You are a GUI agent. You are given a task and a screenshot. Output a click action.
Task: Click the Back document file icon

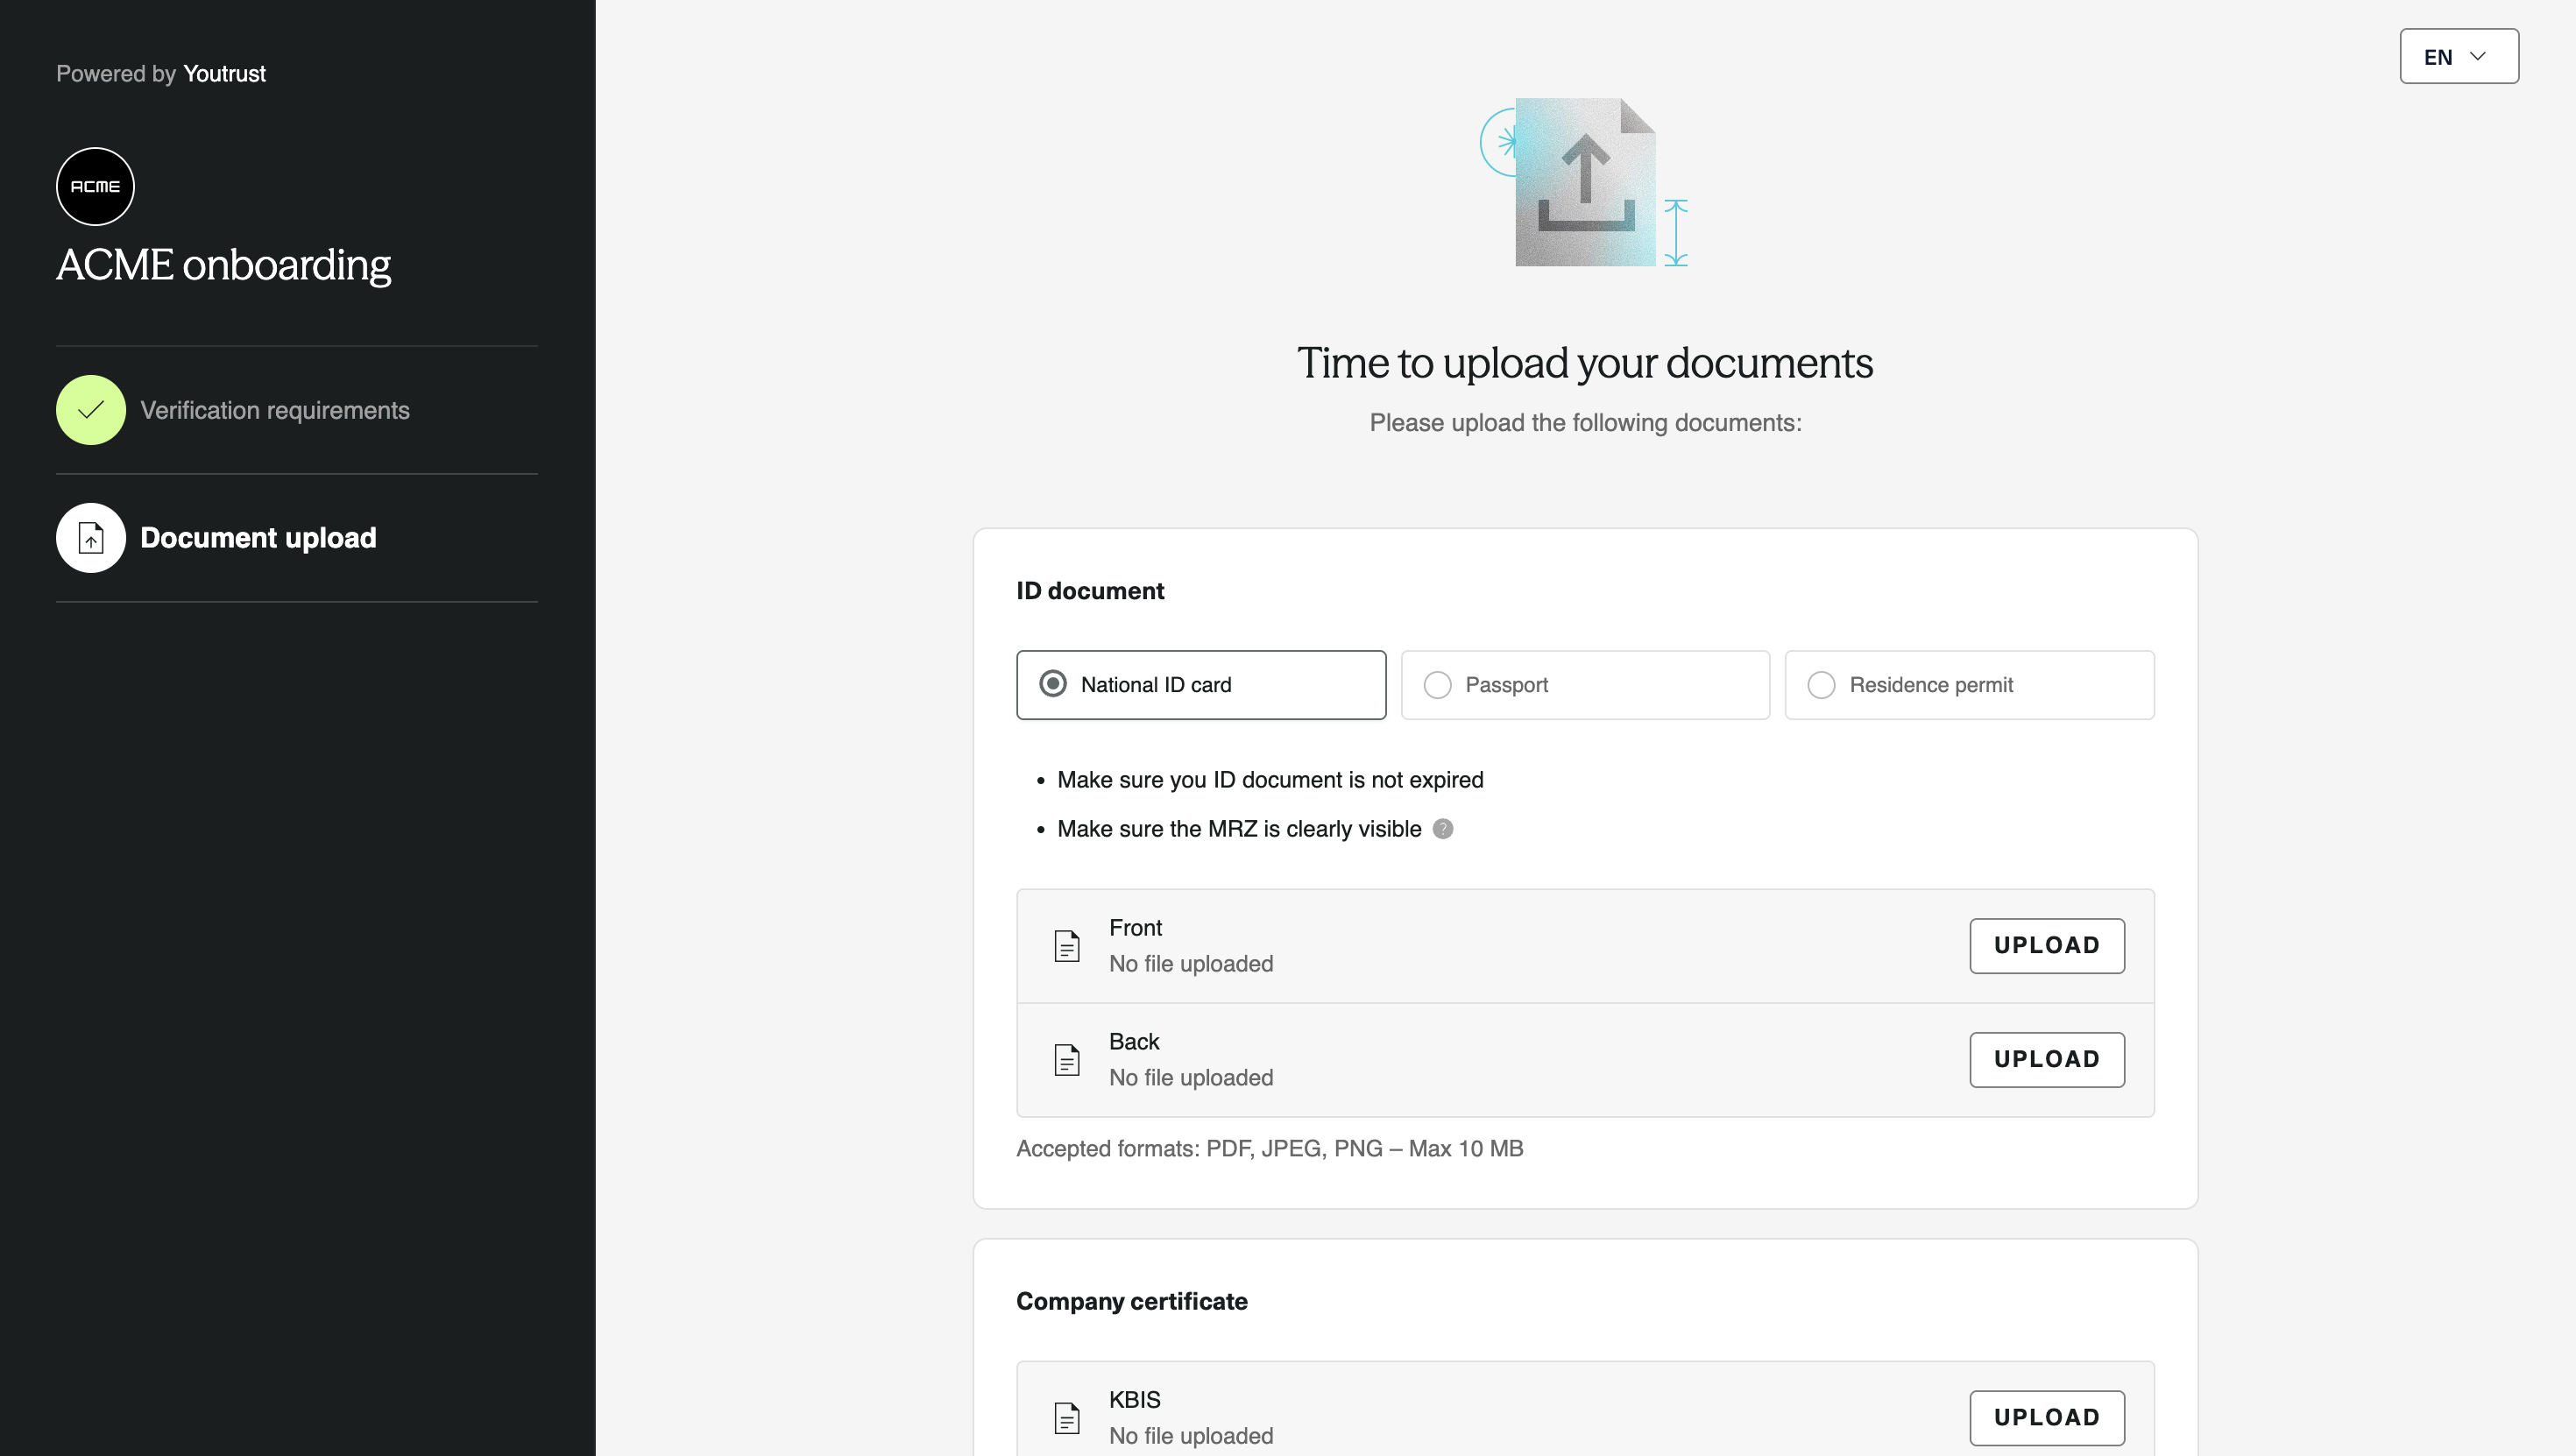(1067, 1060)
